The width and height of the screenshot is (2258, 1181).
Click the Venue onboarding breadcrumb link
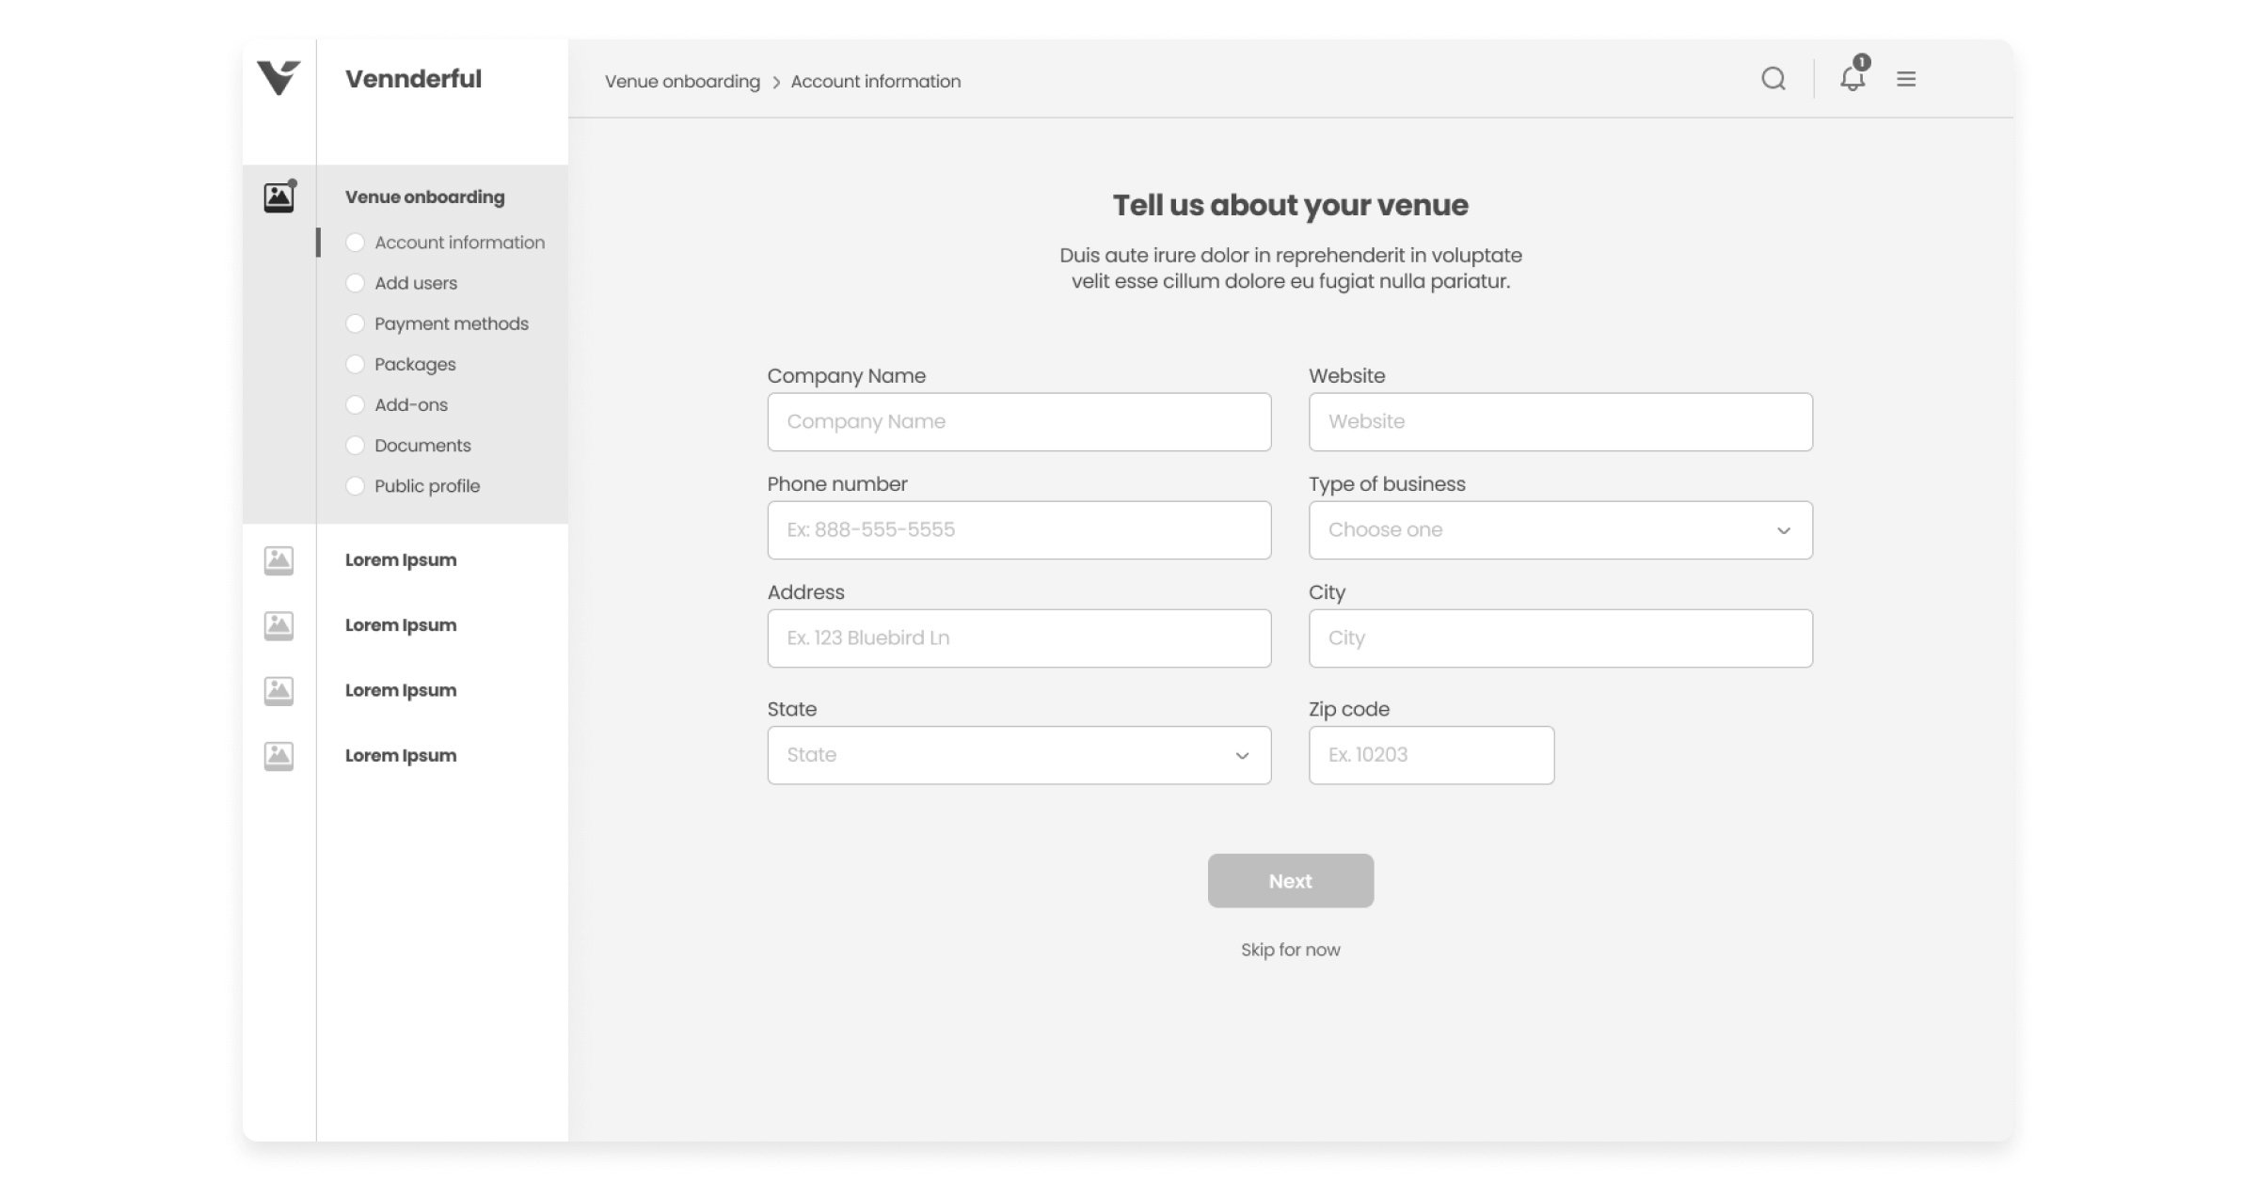pos(684,81)
